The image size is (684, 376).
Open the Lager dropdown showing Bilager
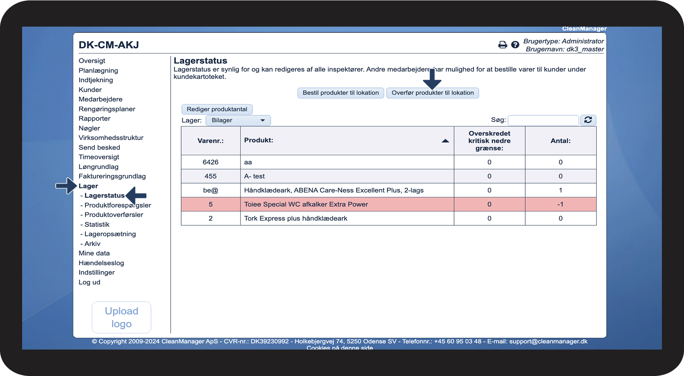tap(238, 120)
